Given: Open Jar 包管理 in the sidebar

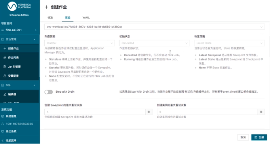Looking at the screenshot, I should point(20,67).
